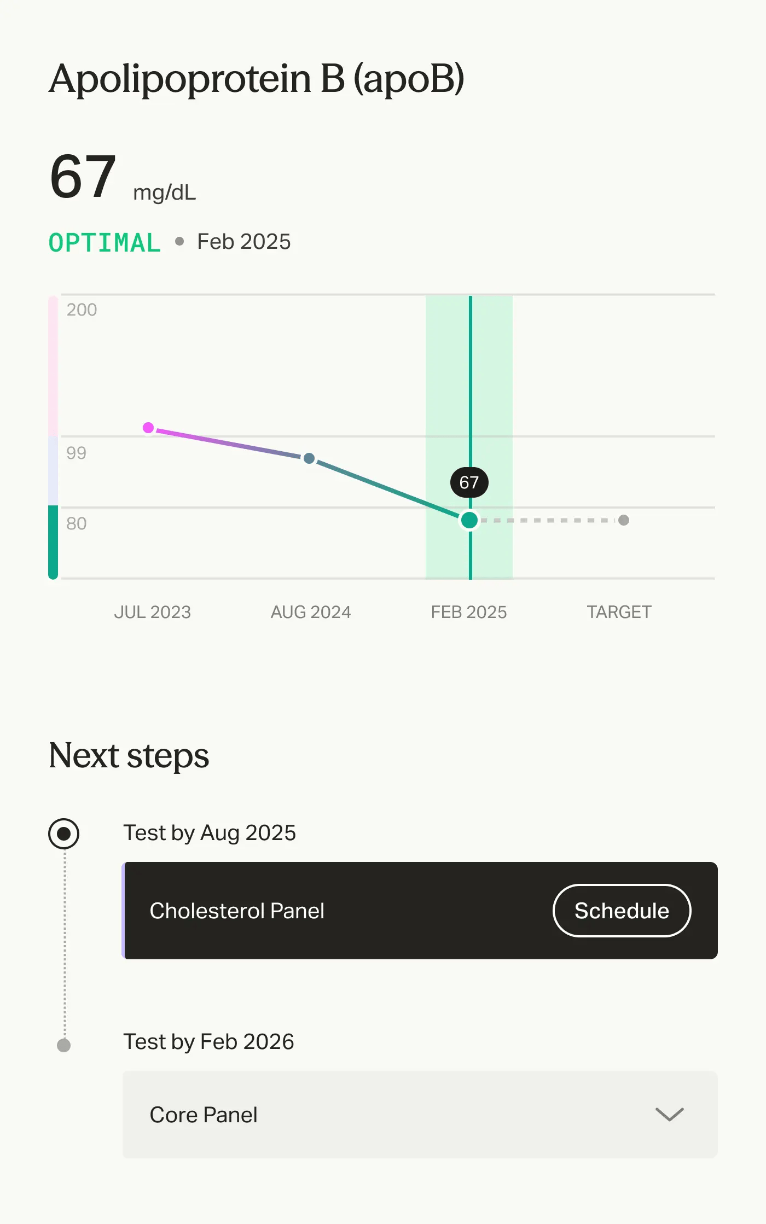766x1224 pixels.
Task: Select the Jul 2023 data point on chart
Action: tap(149, 428)
